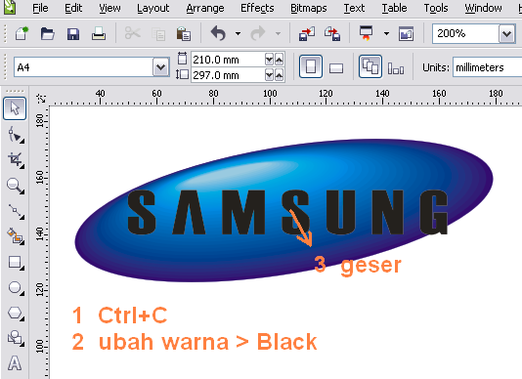522x379 pixels.
Task: Open a file with the Open icon
Action: point(47,33)
